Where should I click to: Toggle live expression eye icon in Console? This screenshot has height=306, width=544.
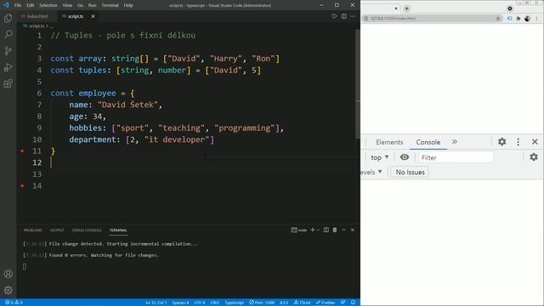point(405,157)
